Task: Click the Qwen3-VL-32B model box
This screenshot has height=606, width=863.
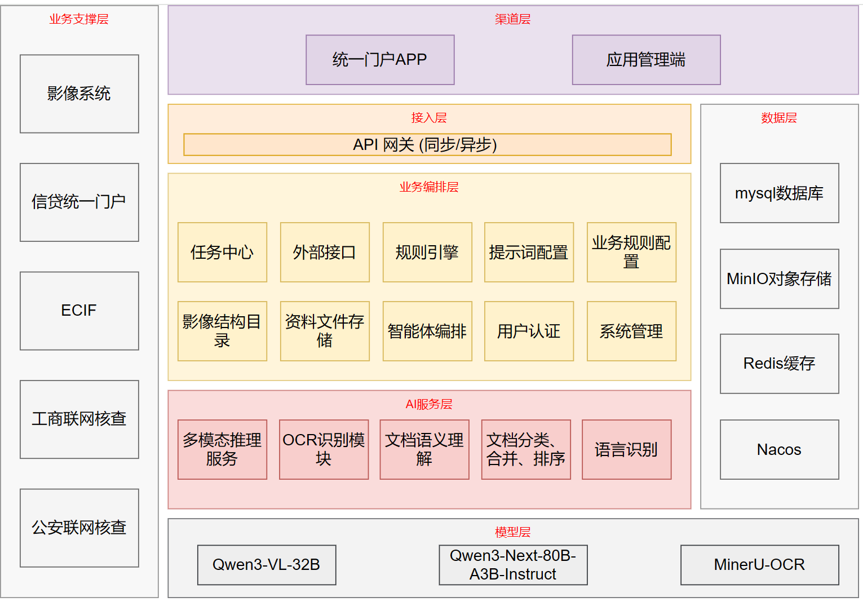Action: click(267, 564)
